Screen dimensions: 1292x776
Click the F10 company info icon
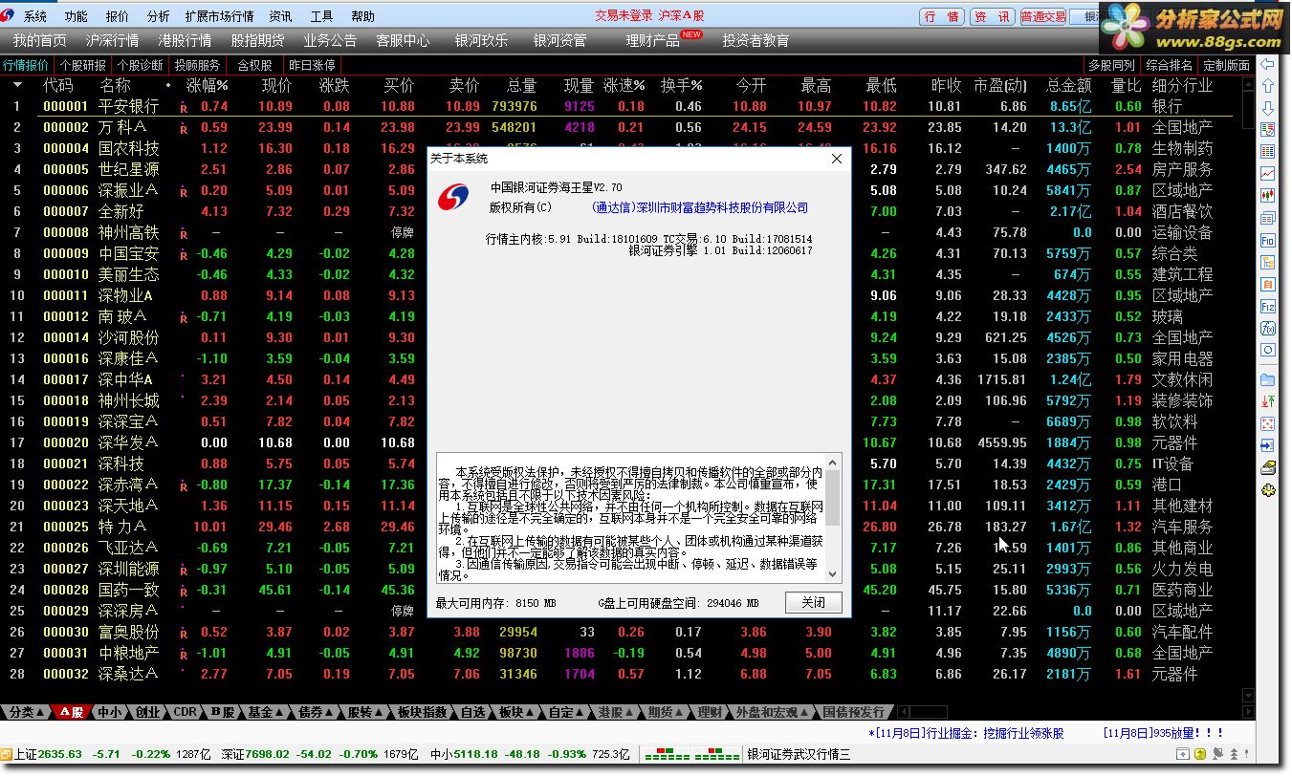[x=1268, y=241]
